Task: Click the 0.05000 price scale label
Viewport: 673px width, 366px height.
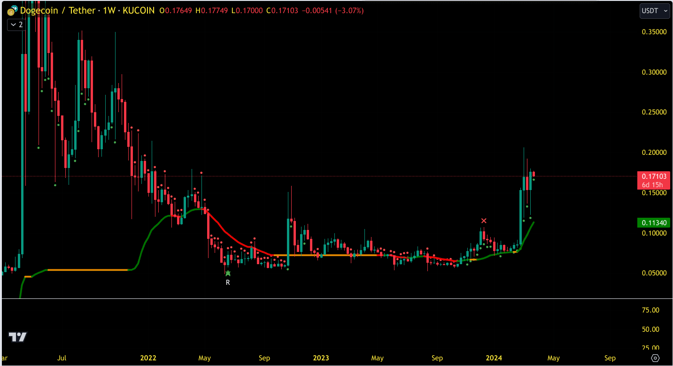Action: [653, 273]
